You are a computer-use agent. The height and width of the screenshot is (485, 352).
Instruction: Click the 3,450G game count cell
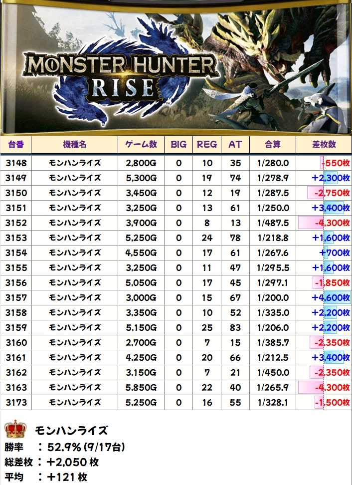coord(141,193)
